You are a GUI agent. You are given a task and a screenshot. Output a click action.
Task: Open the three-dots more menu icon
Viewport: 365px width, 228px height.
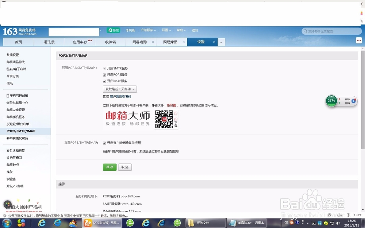359,40
